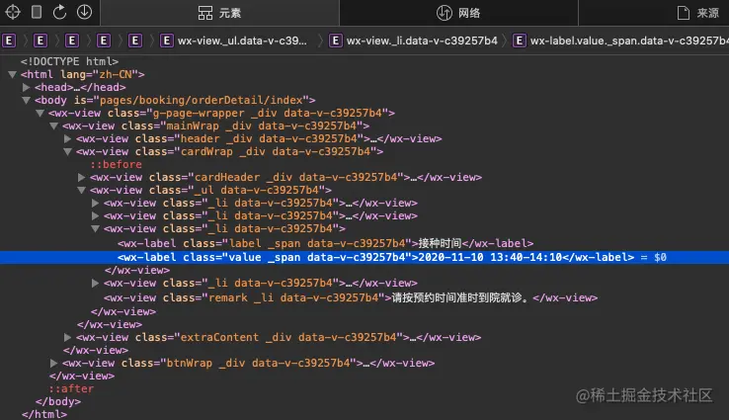Select breadcrumb wx-view._li.data-v-c39257b4

point(413,41)
